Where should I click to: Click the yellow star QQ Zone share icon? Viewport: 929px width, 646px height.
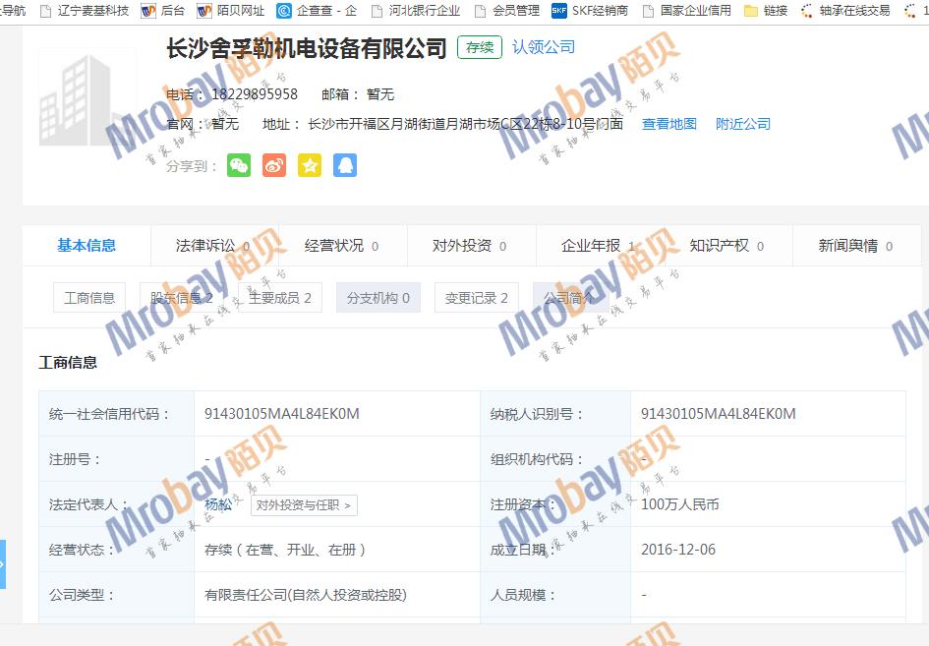tap(310, 165)
